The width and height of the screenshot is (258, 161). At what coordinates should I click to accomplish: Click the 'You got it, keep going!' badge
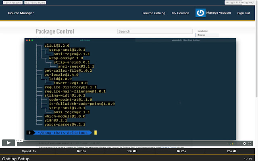tap(239, 2)
